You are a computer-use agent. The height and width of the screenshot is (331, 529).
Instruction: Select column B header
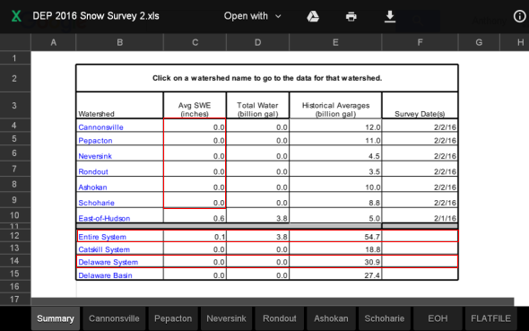120,42
